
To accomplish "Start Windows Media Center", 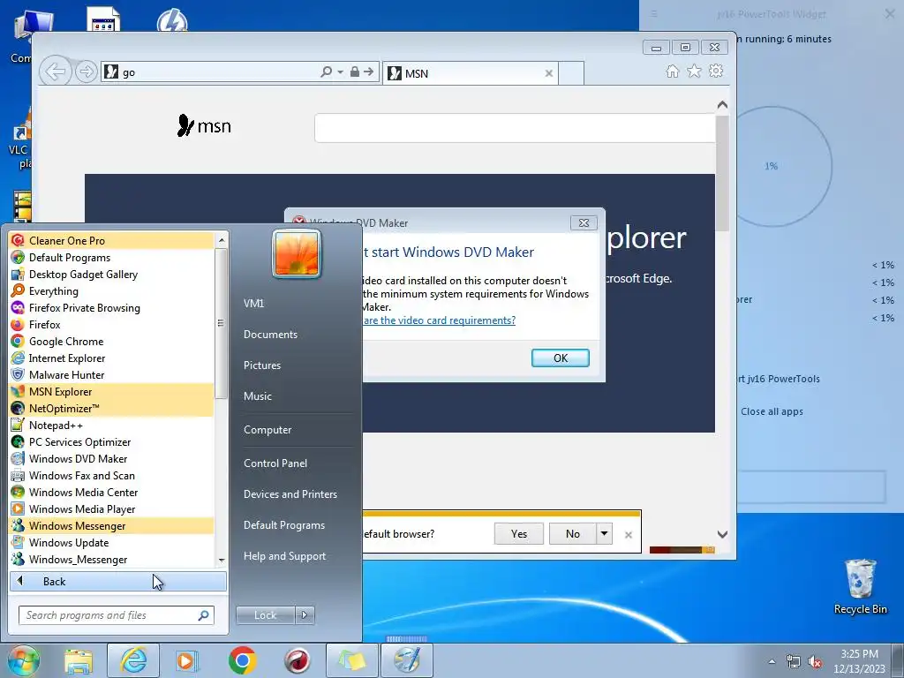I will (x=111, y=492).
